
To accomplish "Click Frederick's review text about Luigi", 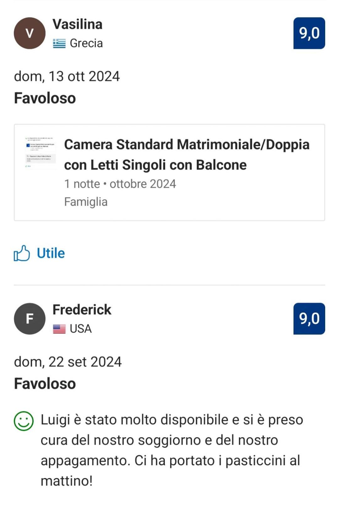I will [172, 450].
